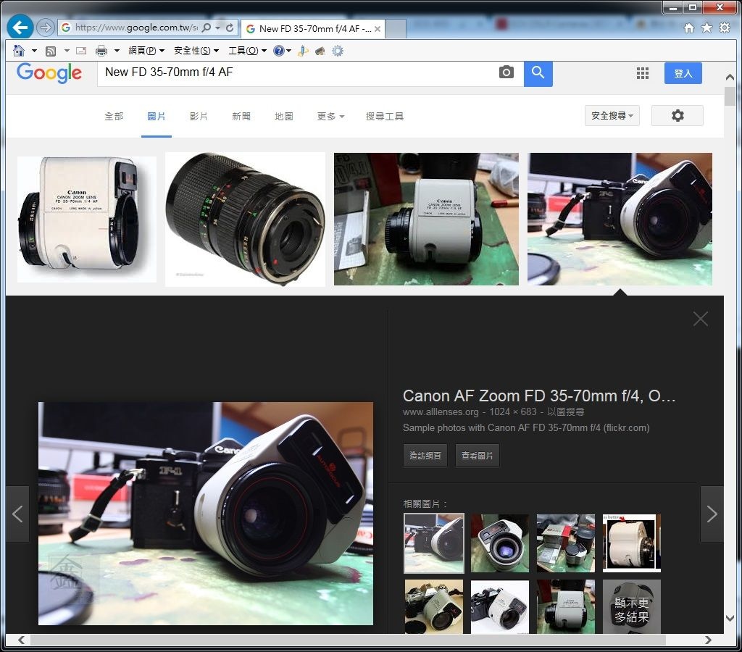Image resolution: width=742 pixels, height=652 pixels.
Task: Click the Google logo
Action: 49,73
